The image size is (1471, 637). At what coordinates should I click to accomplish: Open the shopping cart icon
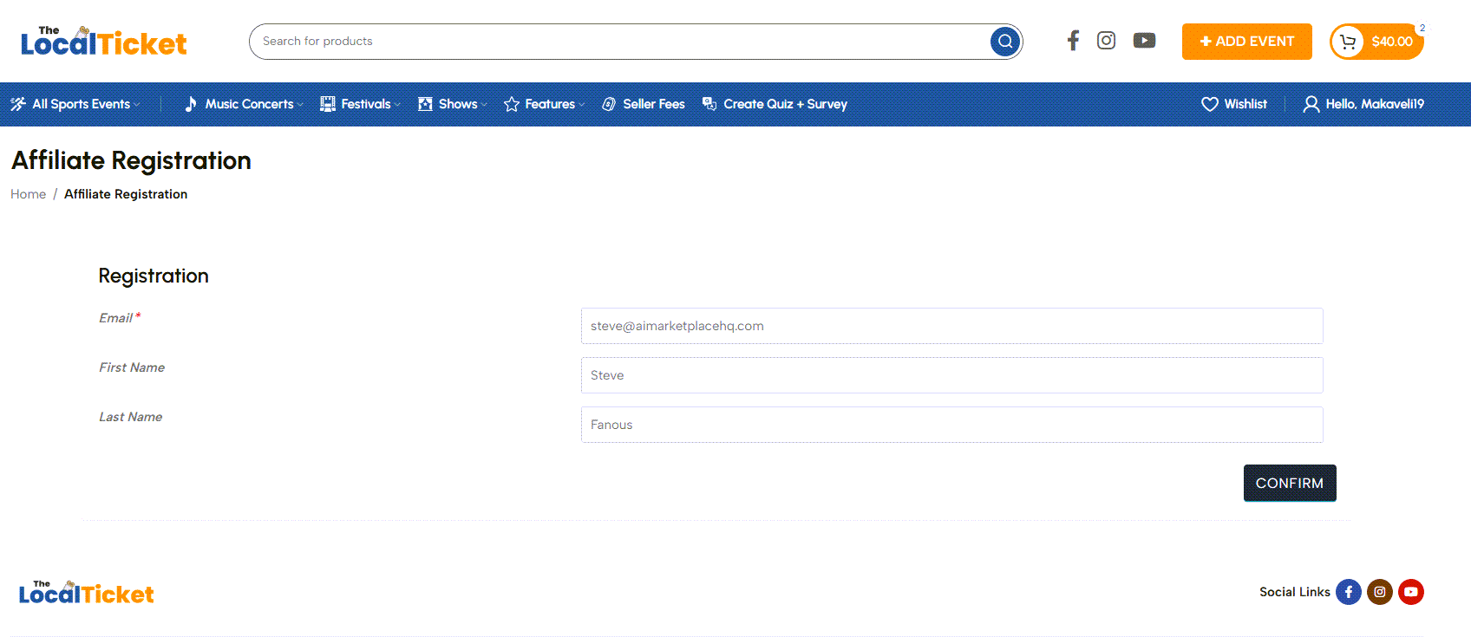1348,42
